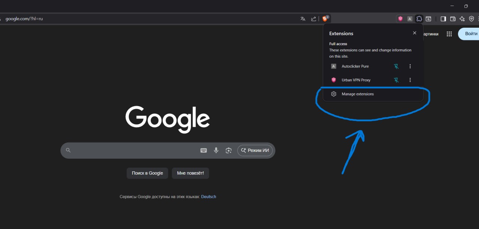
Task: Toggle the pin for Autoclicker Pure
Action: click(396, 66)
